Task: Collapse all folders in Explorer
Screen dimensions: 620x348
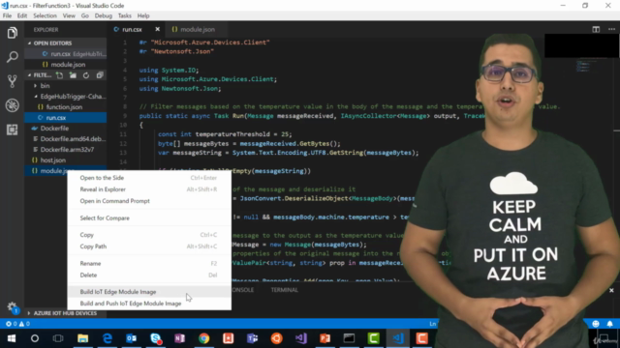Action: pyautogui.click(x=100, y=75)
